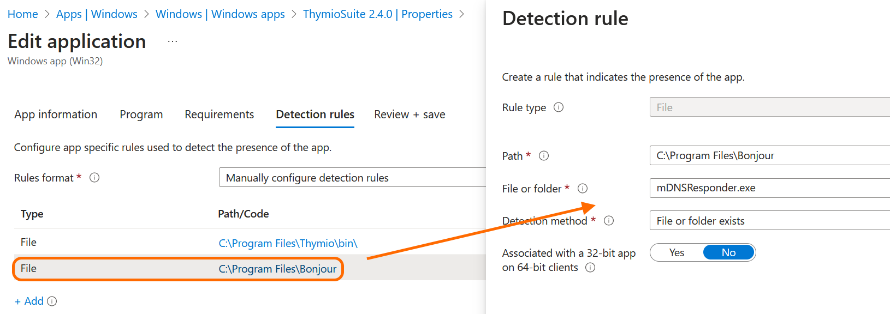Viewport: 890px width, 314px height.
Task: Navigate to Home in the breadcrumb
Action: [x=23, y=14]
